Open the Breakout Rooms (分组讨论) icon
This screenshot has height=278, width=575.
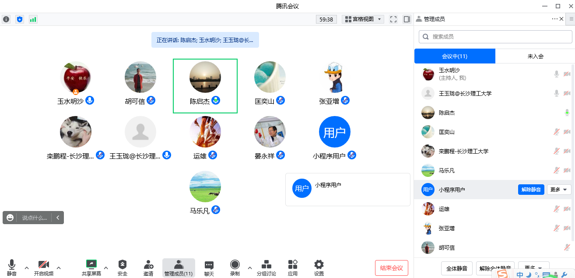(x=266, y=267)
